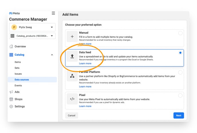Click the Next button
This screenshot has width=197, height=133.
tap(179, 116)
